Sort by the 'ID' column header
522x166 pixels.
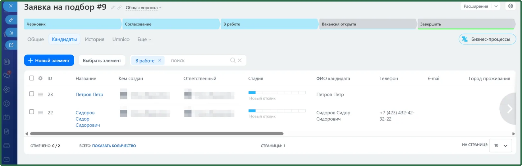coord(50,79)
